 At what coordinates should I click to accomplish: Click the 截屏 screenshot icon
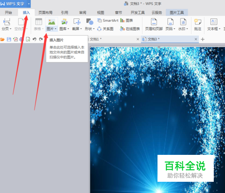click(77, 22)
